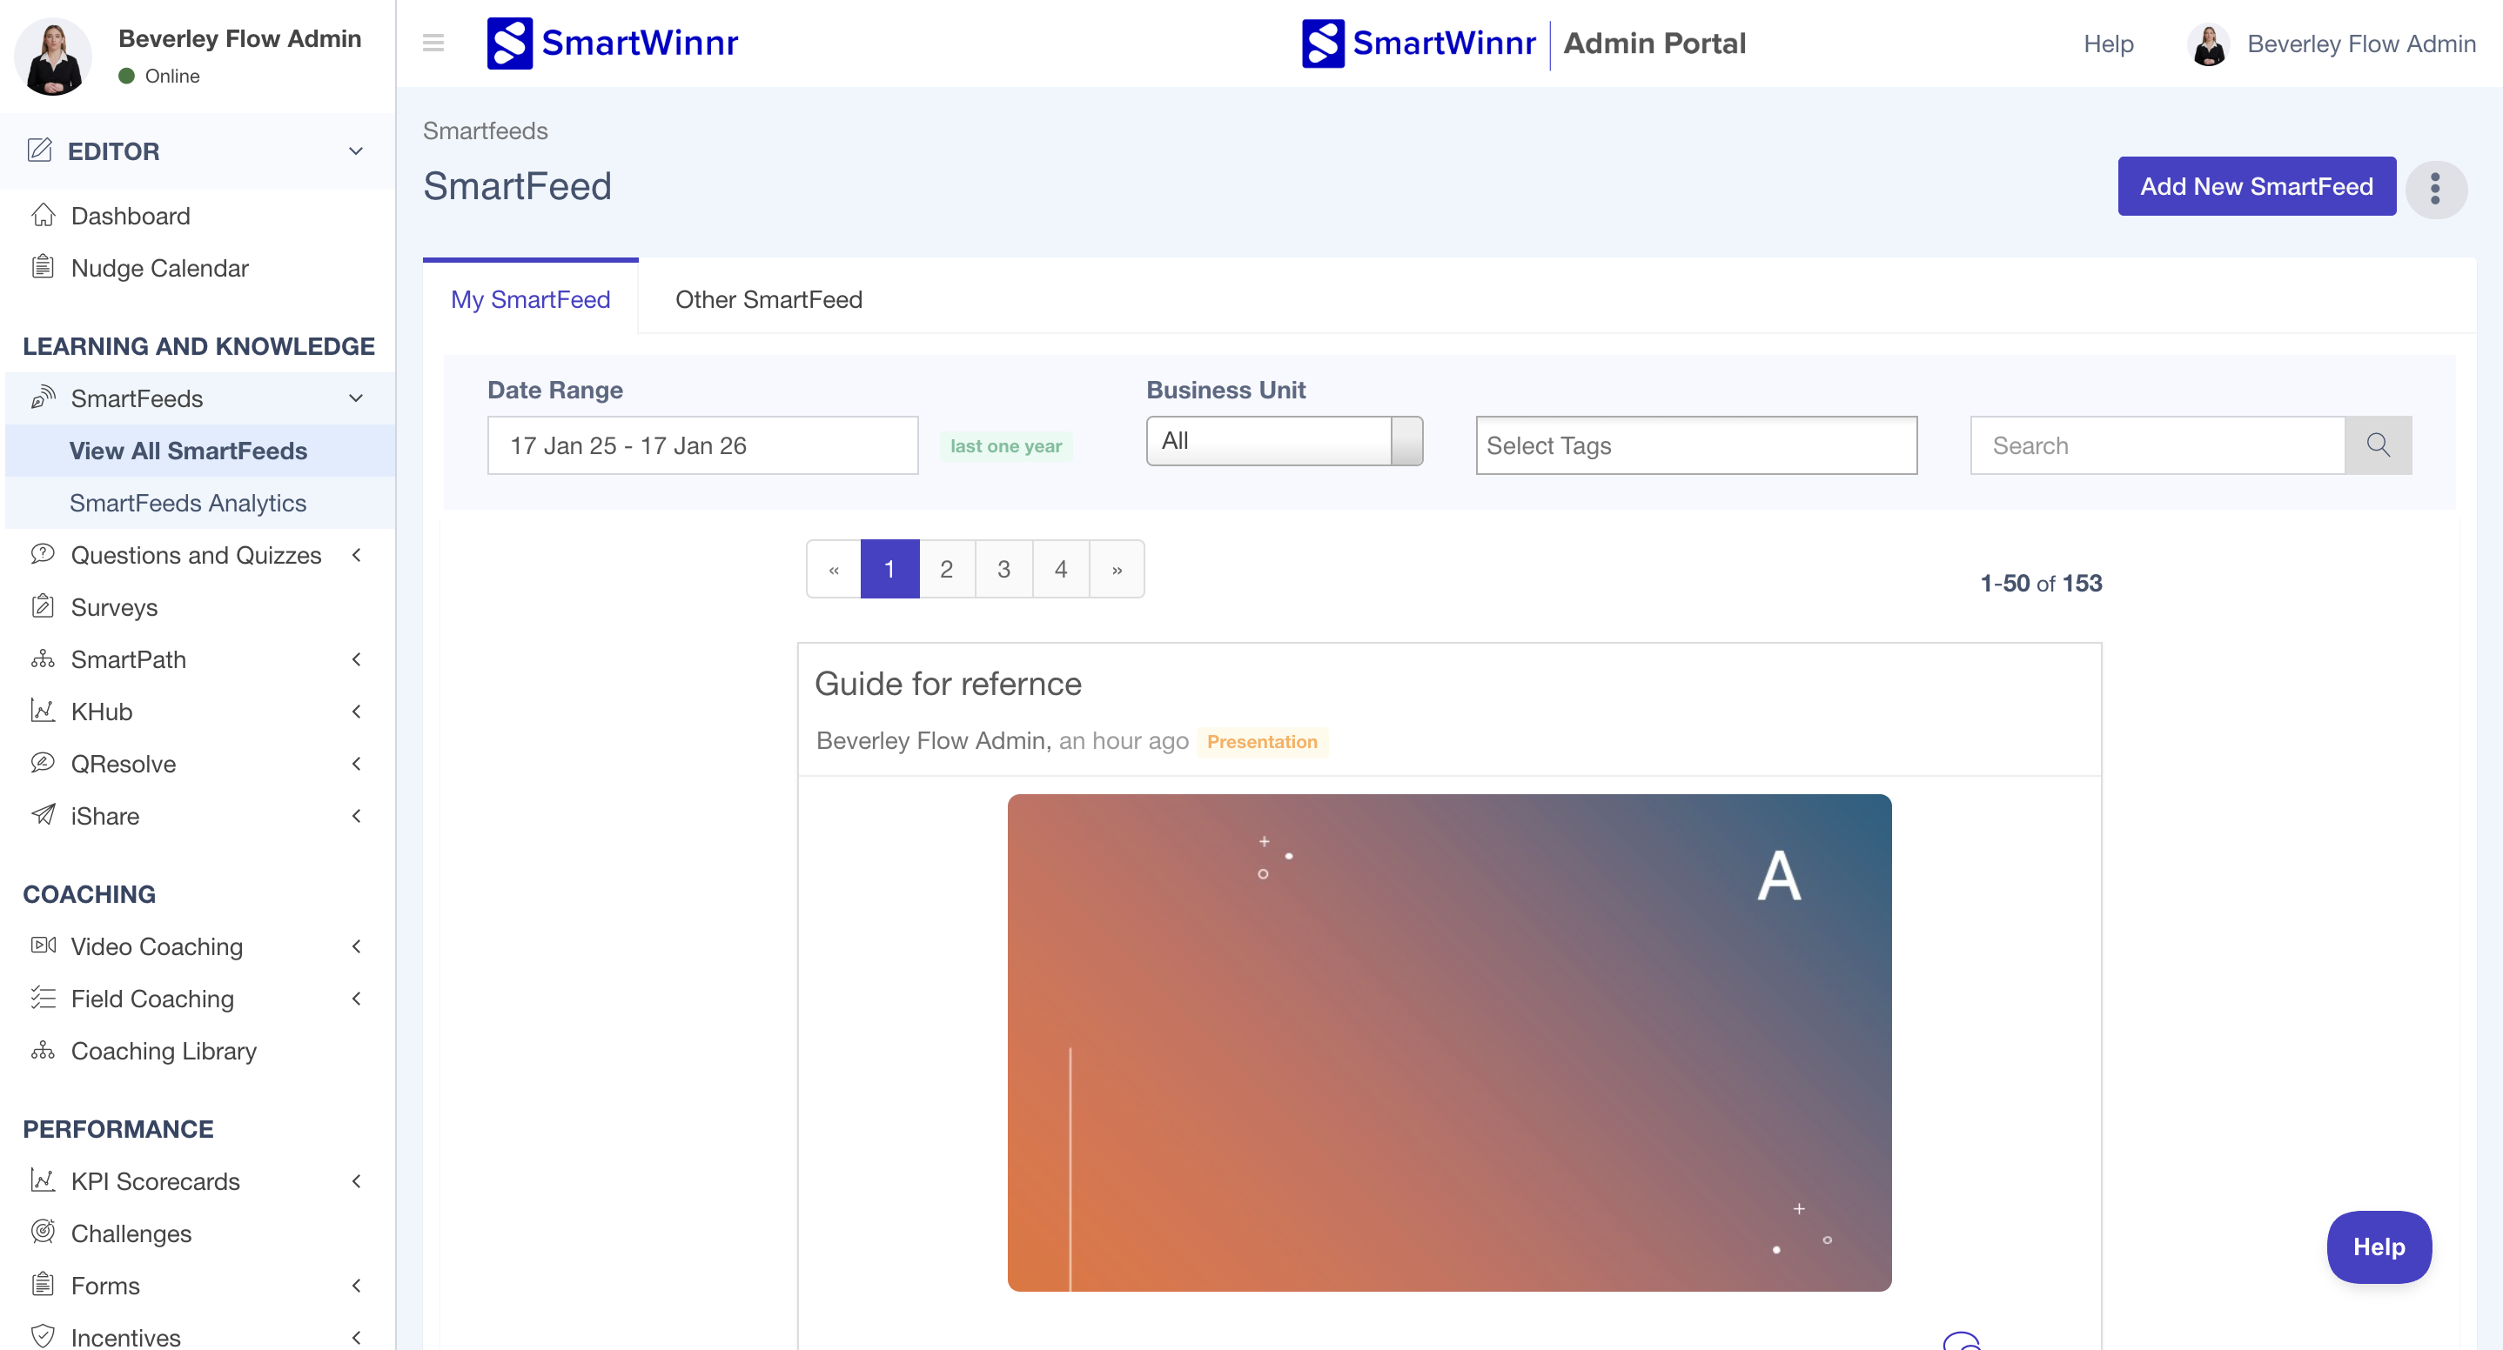Click the iShare paper plane icon

coord(43,815)
